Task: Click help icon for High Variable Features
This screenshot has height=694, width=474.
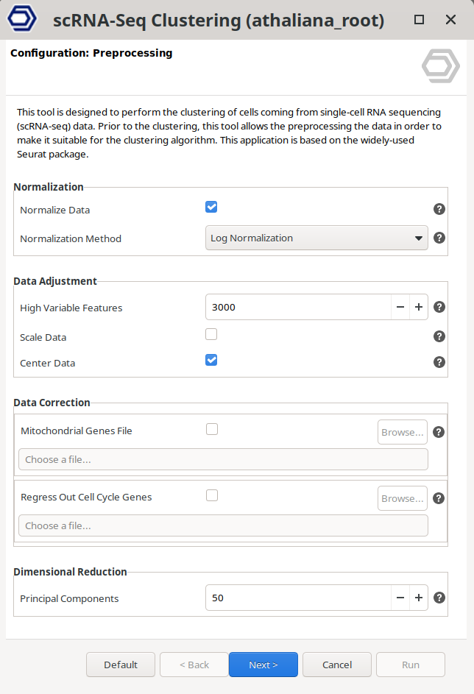Action: tap(439, 307)
